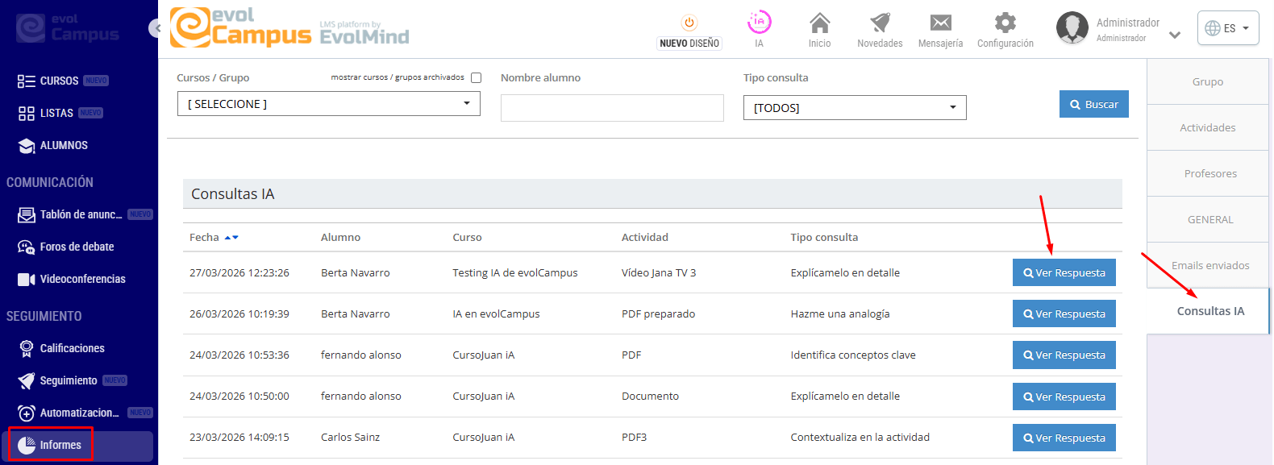The height and width of the screenshot is (465, 1274).
Task: Select the Consultas IA tab
Action: (x=1208, y=311)
